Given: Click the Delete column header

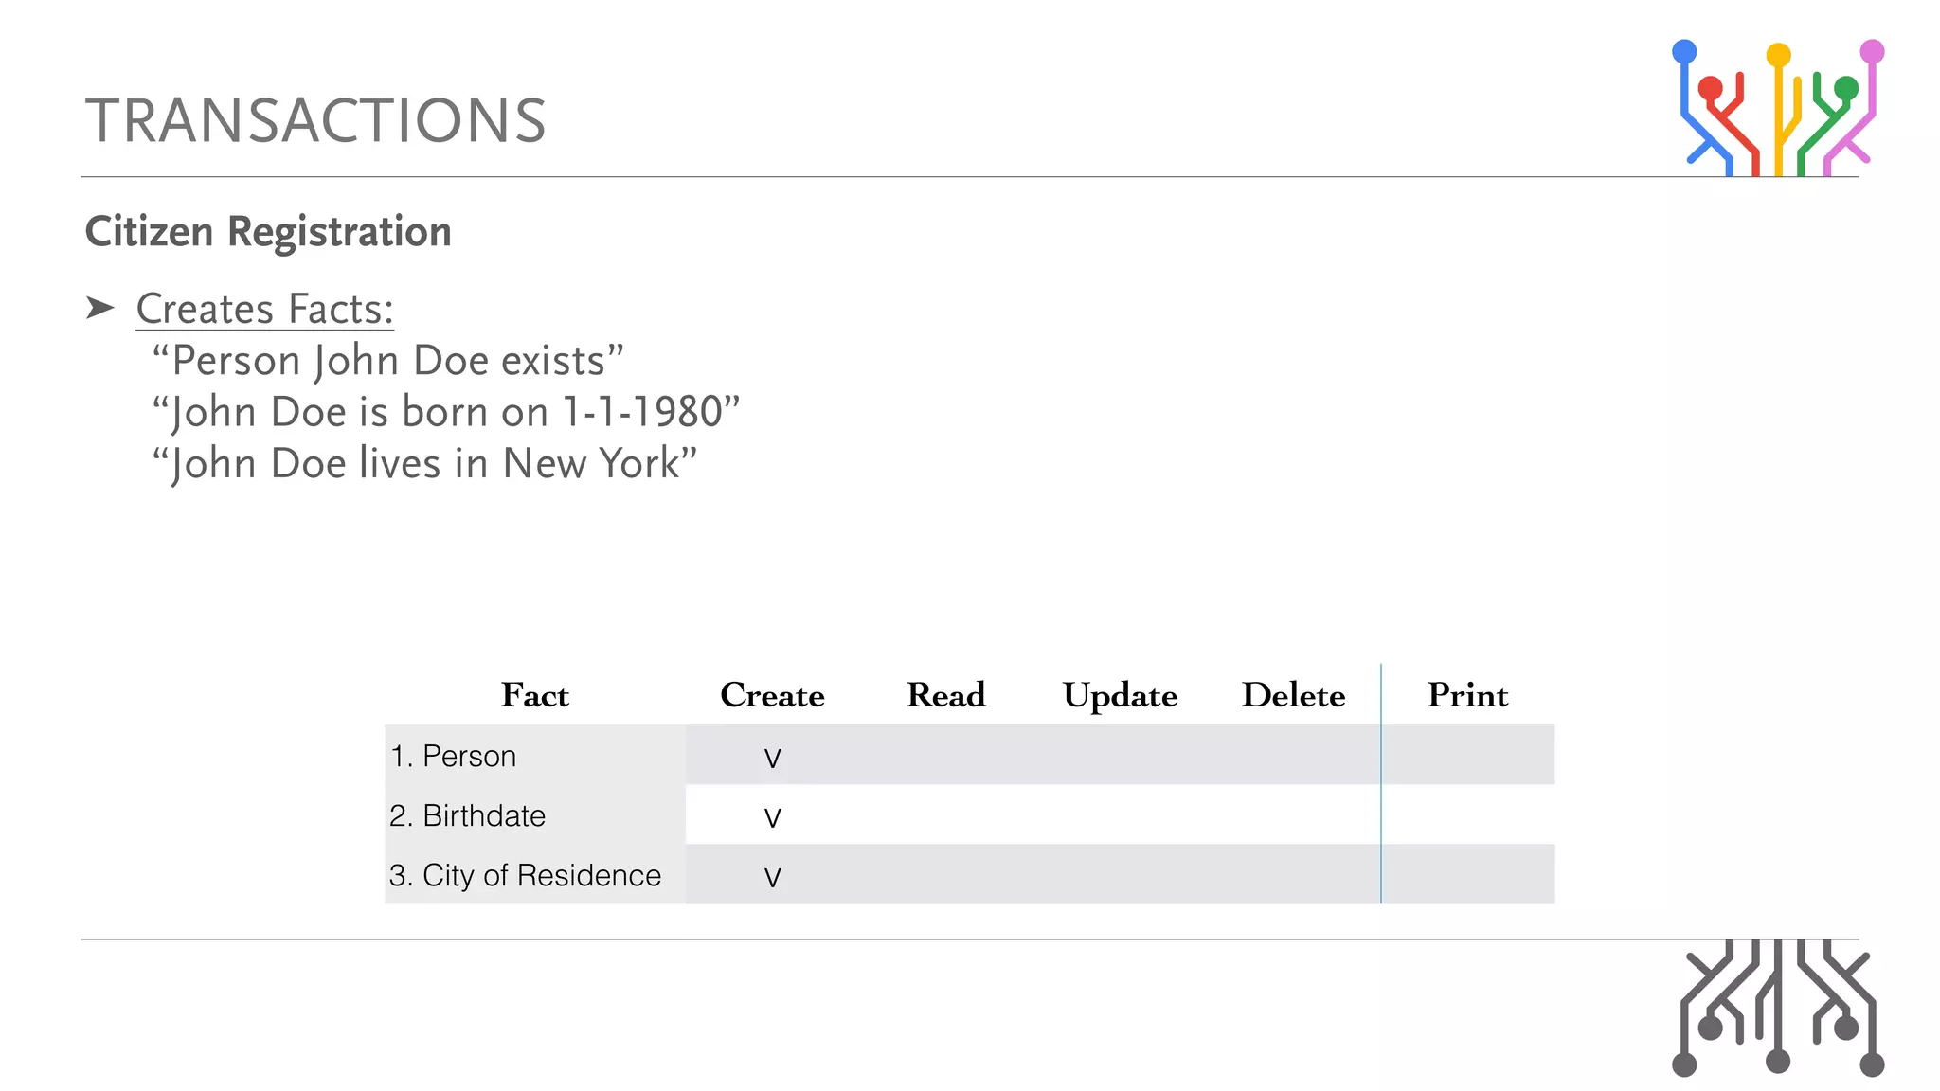Looking at the screenshot, I should (x=1293, y=695).
